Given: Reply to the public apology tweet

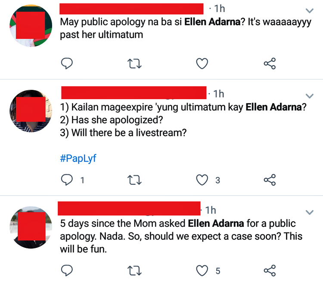Looking at the screenshot, I should (67, 63).
